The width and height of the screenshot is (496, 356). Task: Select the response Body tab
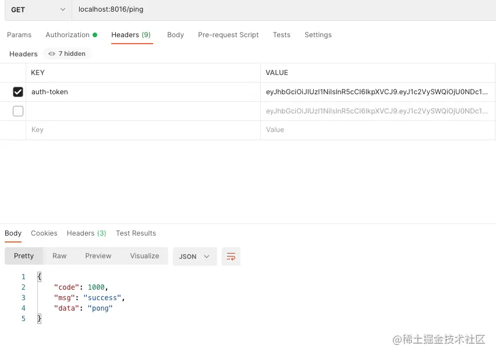click(13, 233)
